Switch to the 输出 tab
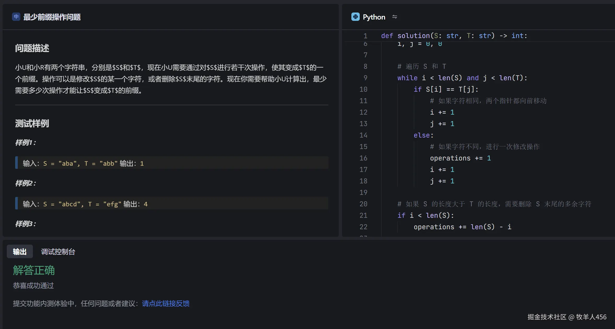The image size is (615, 329). coord(20,252)
